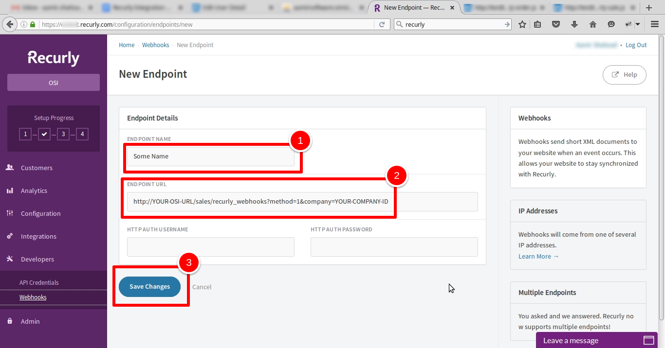
Task: Click the browser address bar URL
Action: click(x=207, y=24)
